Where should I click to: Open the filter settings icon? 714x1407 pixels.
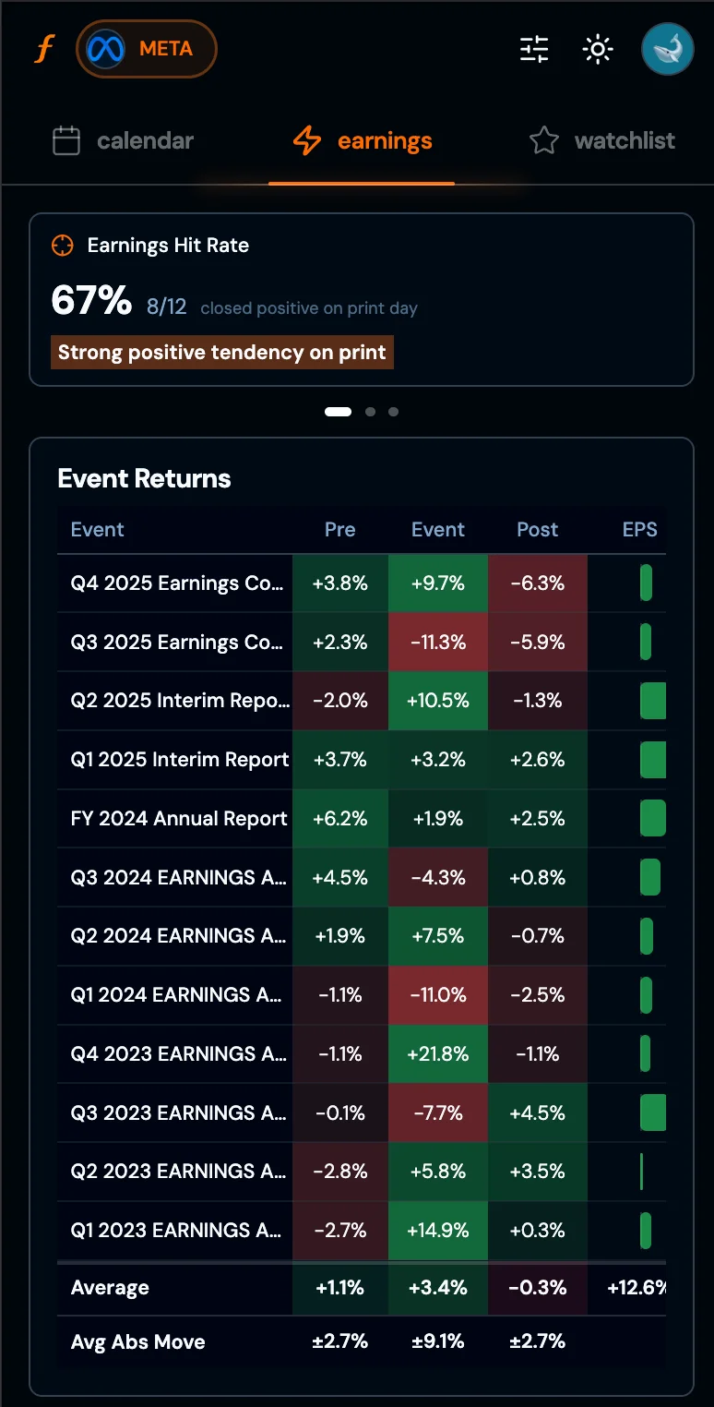[x=533, y=49]
